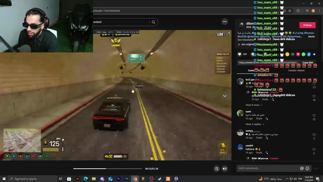This screenshot has width=323, height=182.
Task: Toggle auto-scroll icon beside volume button
Action: tap(217, 169)
